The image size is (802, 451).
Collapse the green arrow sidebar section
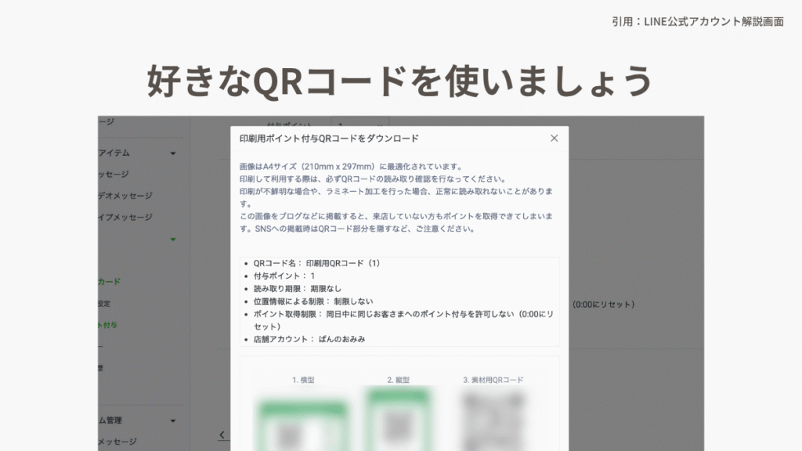[173, 240]
